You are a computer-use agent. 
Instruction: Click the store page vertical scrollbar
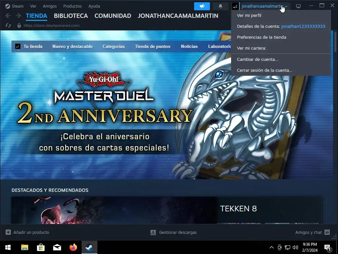(x=335, y=41)
